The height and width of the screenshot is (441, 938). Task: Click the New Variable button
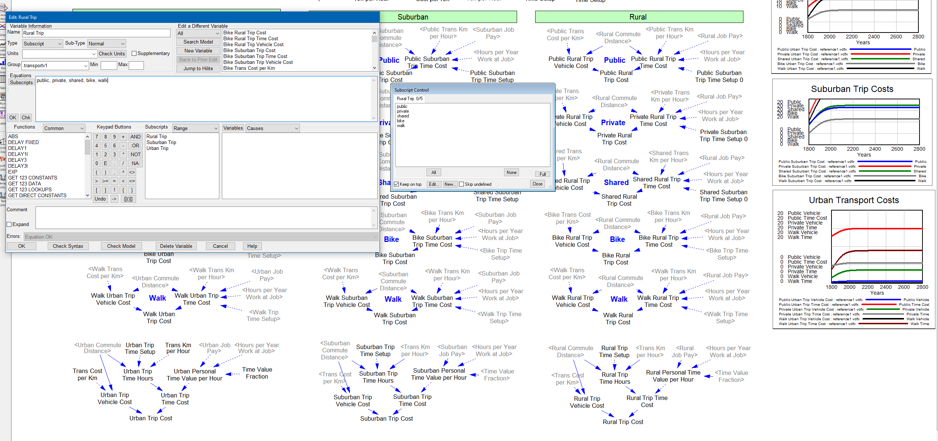click(x=198, y=51)
